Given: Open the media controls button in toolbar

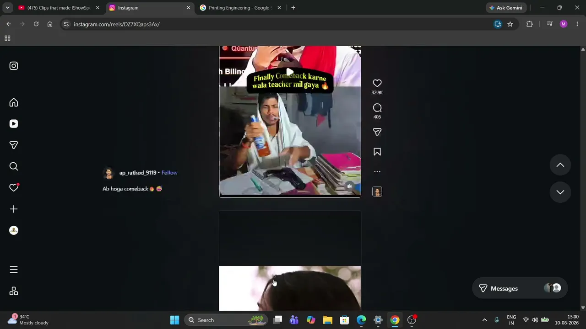Looking at the screenshot, I should (550, 24).
